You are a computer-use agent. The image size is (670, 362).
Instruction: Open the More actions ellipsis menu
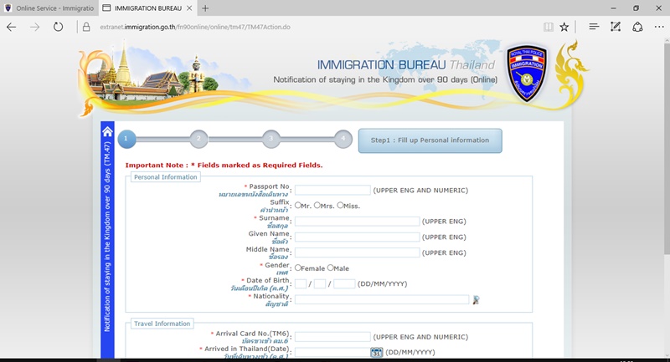click(x=659, y=27)
